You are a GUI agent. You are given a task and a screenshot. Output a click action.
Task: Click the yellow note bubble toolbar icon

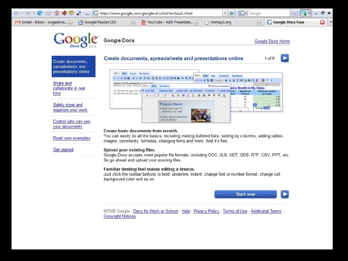pyautogui.click(x=71, y=13)
